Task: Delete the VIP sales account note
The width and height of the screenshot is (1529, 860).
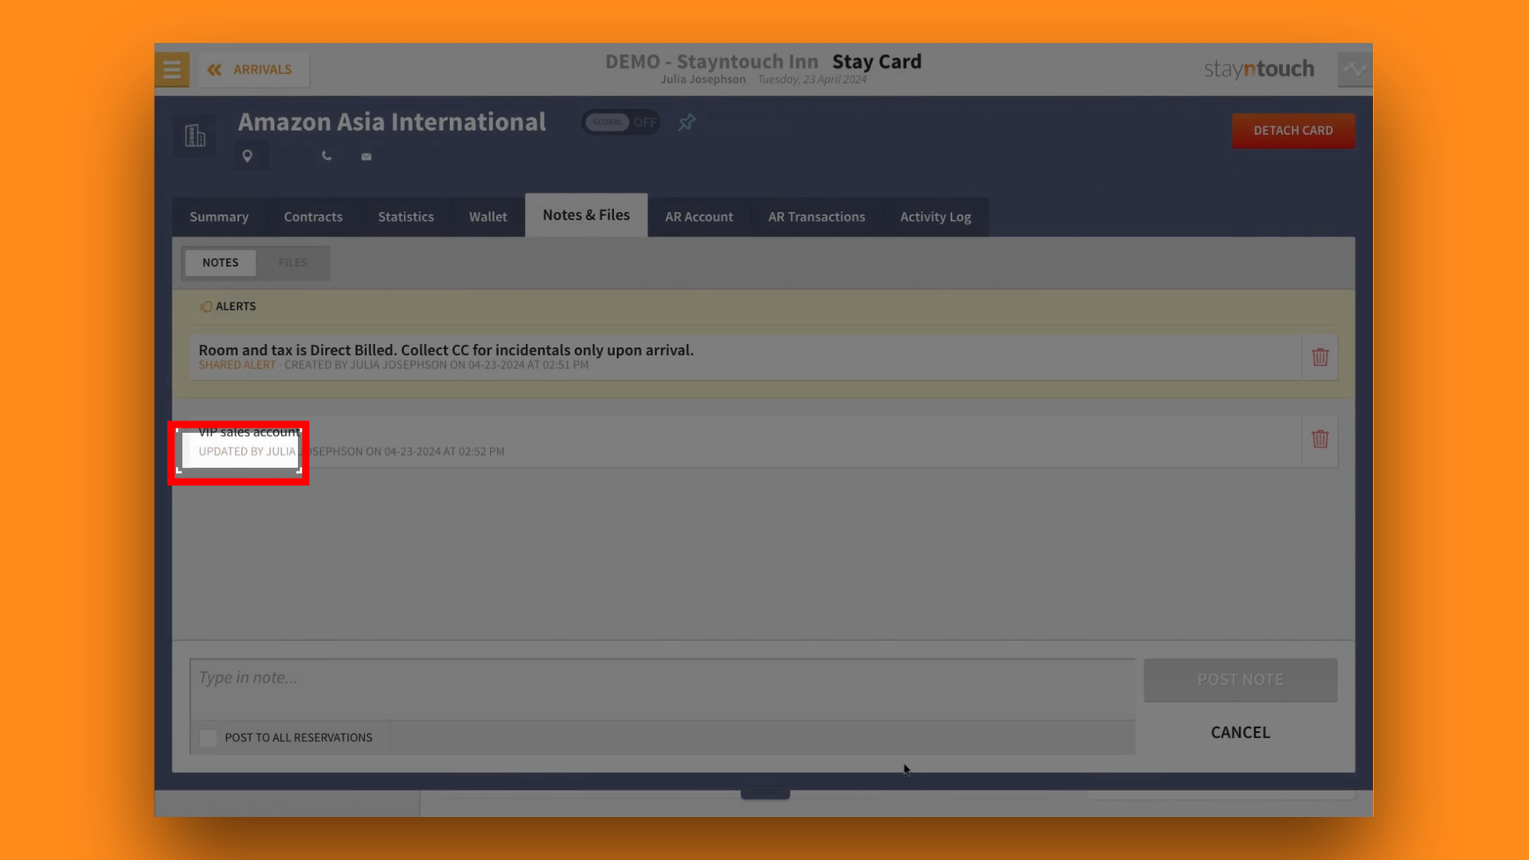Action: [x=1320, y=440]
